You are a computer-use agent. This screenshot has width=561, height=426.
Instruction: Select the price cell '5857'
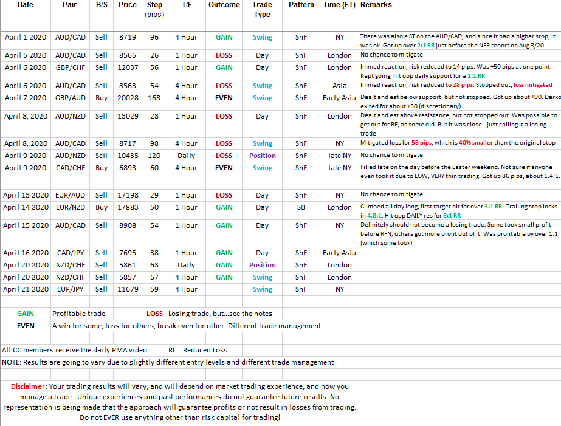click(128, 277)
